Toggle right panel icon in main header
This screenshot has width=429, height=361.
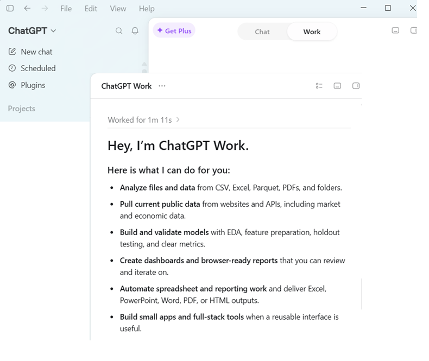pyautogui.click(x=413, y=30)
